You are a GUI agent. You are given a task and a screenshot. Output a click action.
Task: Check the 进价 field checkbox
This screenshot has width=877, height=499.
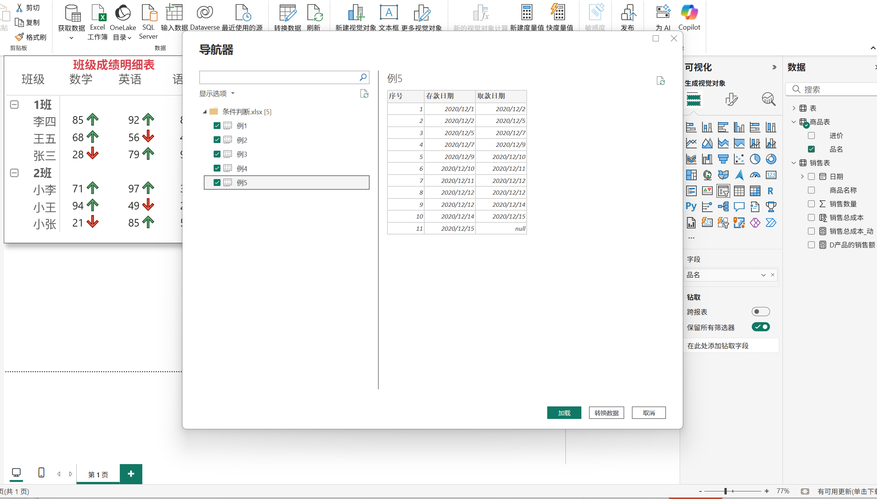811,135
